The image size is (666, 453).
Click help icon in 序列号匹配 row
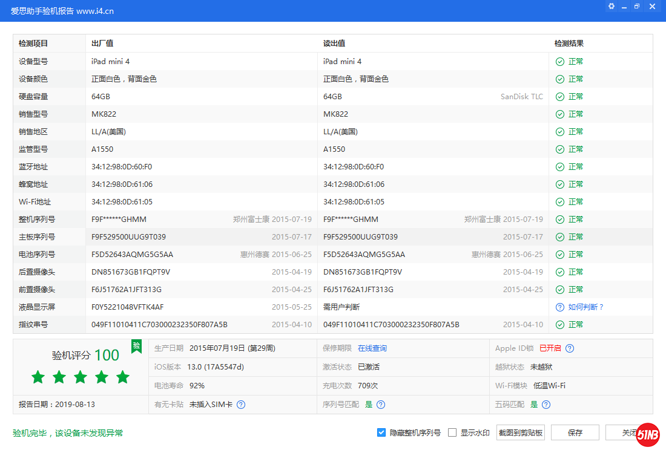coord(381,405)
